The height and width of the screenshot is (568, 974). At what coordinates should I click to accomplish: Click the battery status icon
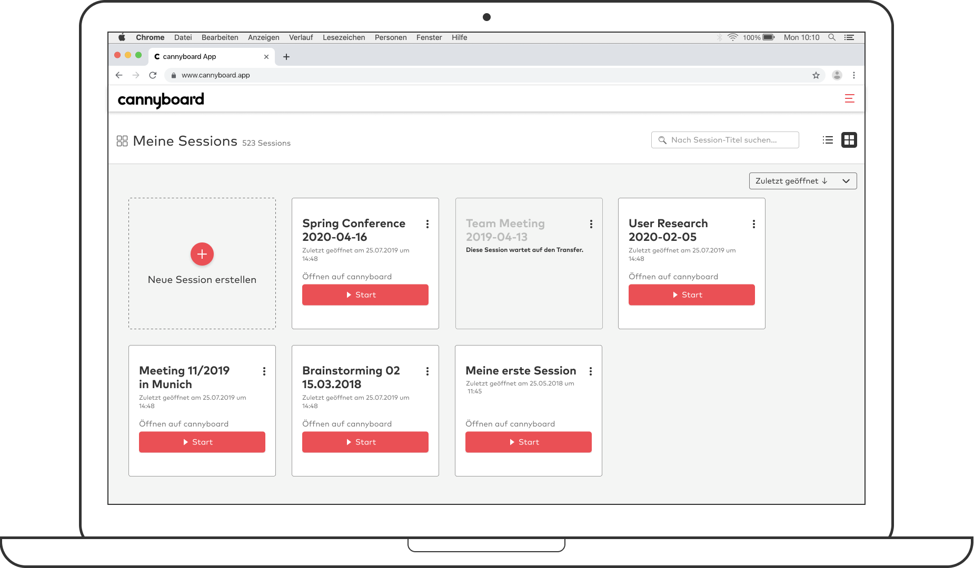pyautogui.click(x=769, y=37)
